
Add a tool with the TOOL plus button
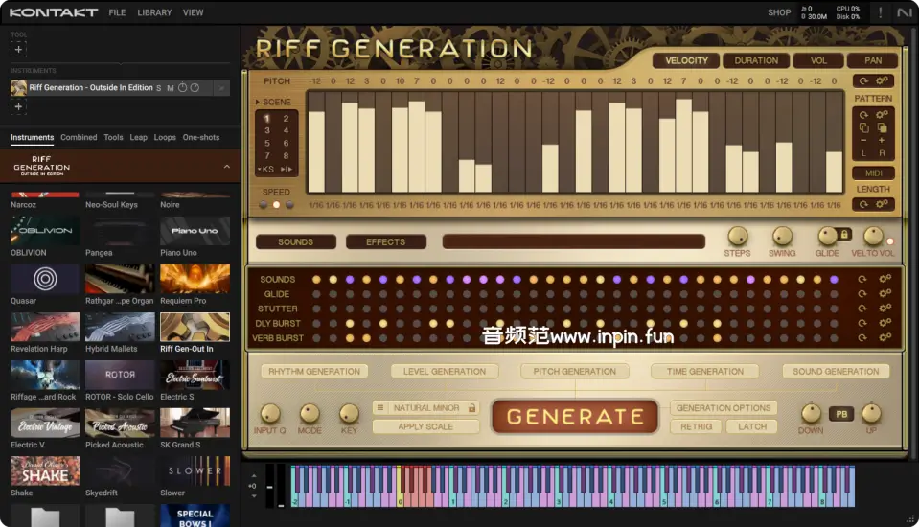click(18, 49)
